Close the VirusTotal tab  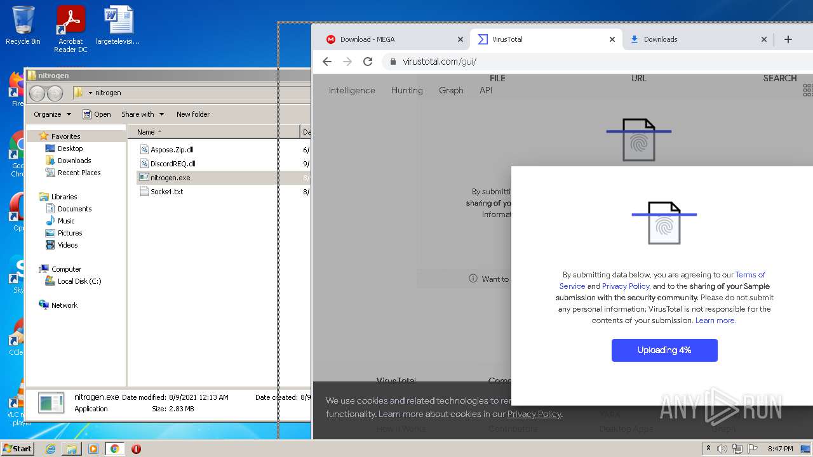coord(612,39)
